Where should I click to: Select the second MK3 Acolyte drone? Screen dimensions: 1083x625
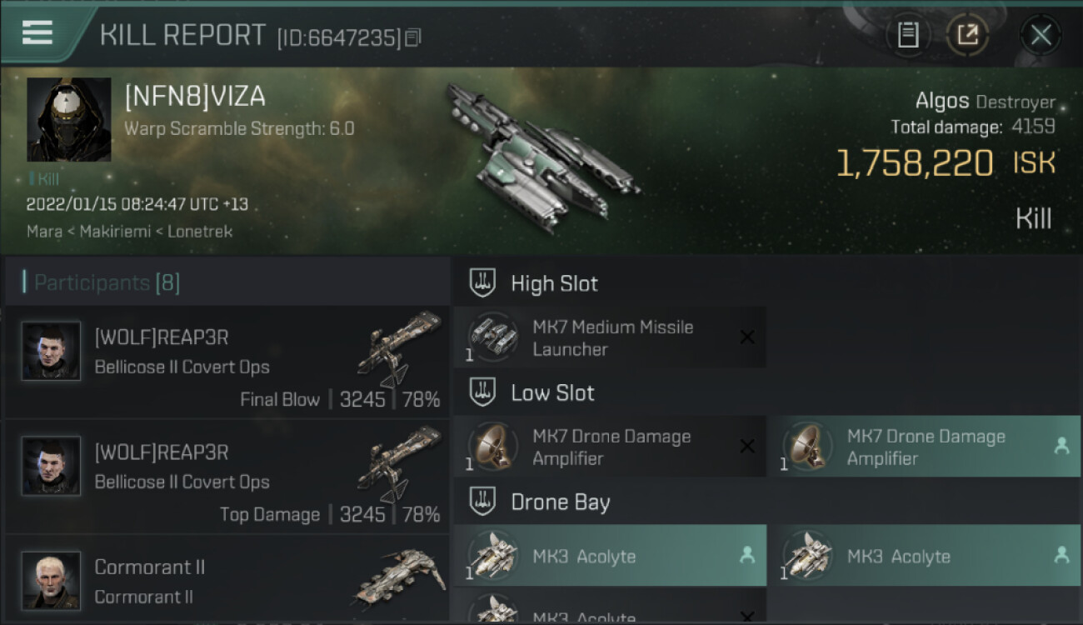(x=924, y=556)
